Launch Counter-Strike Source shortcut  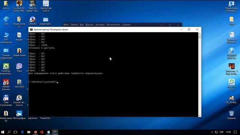coord(19,100)
